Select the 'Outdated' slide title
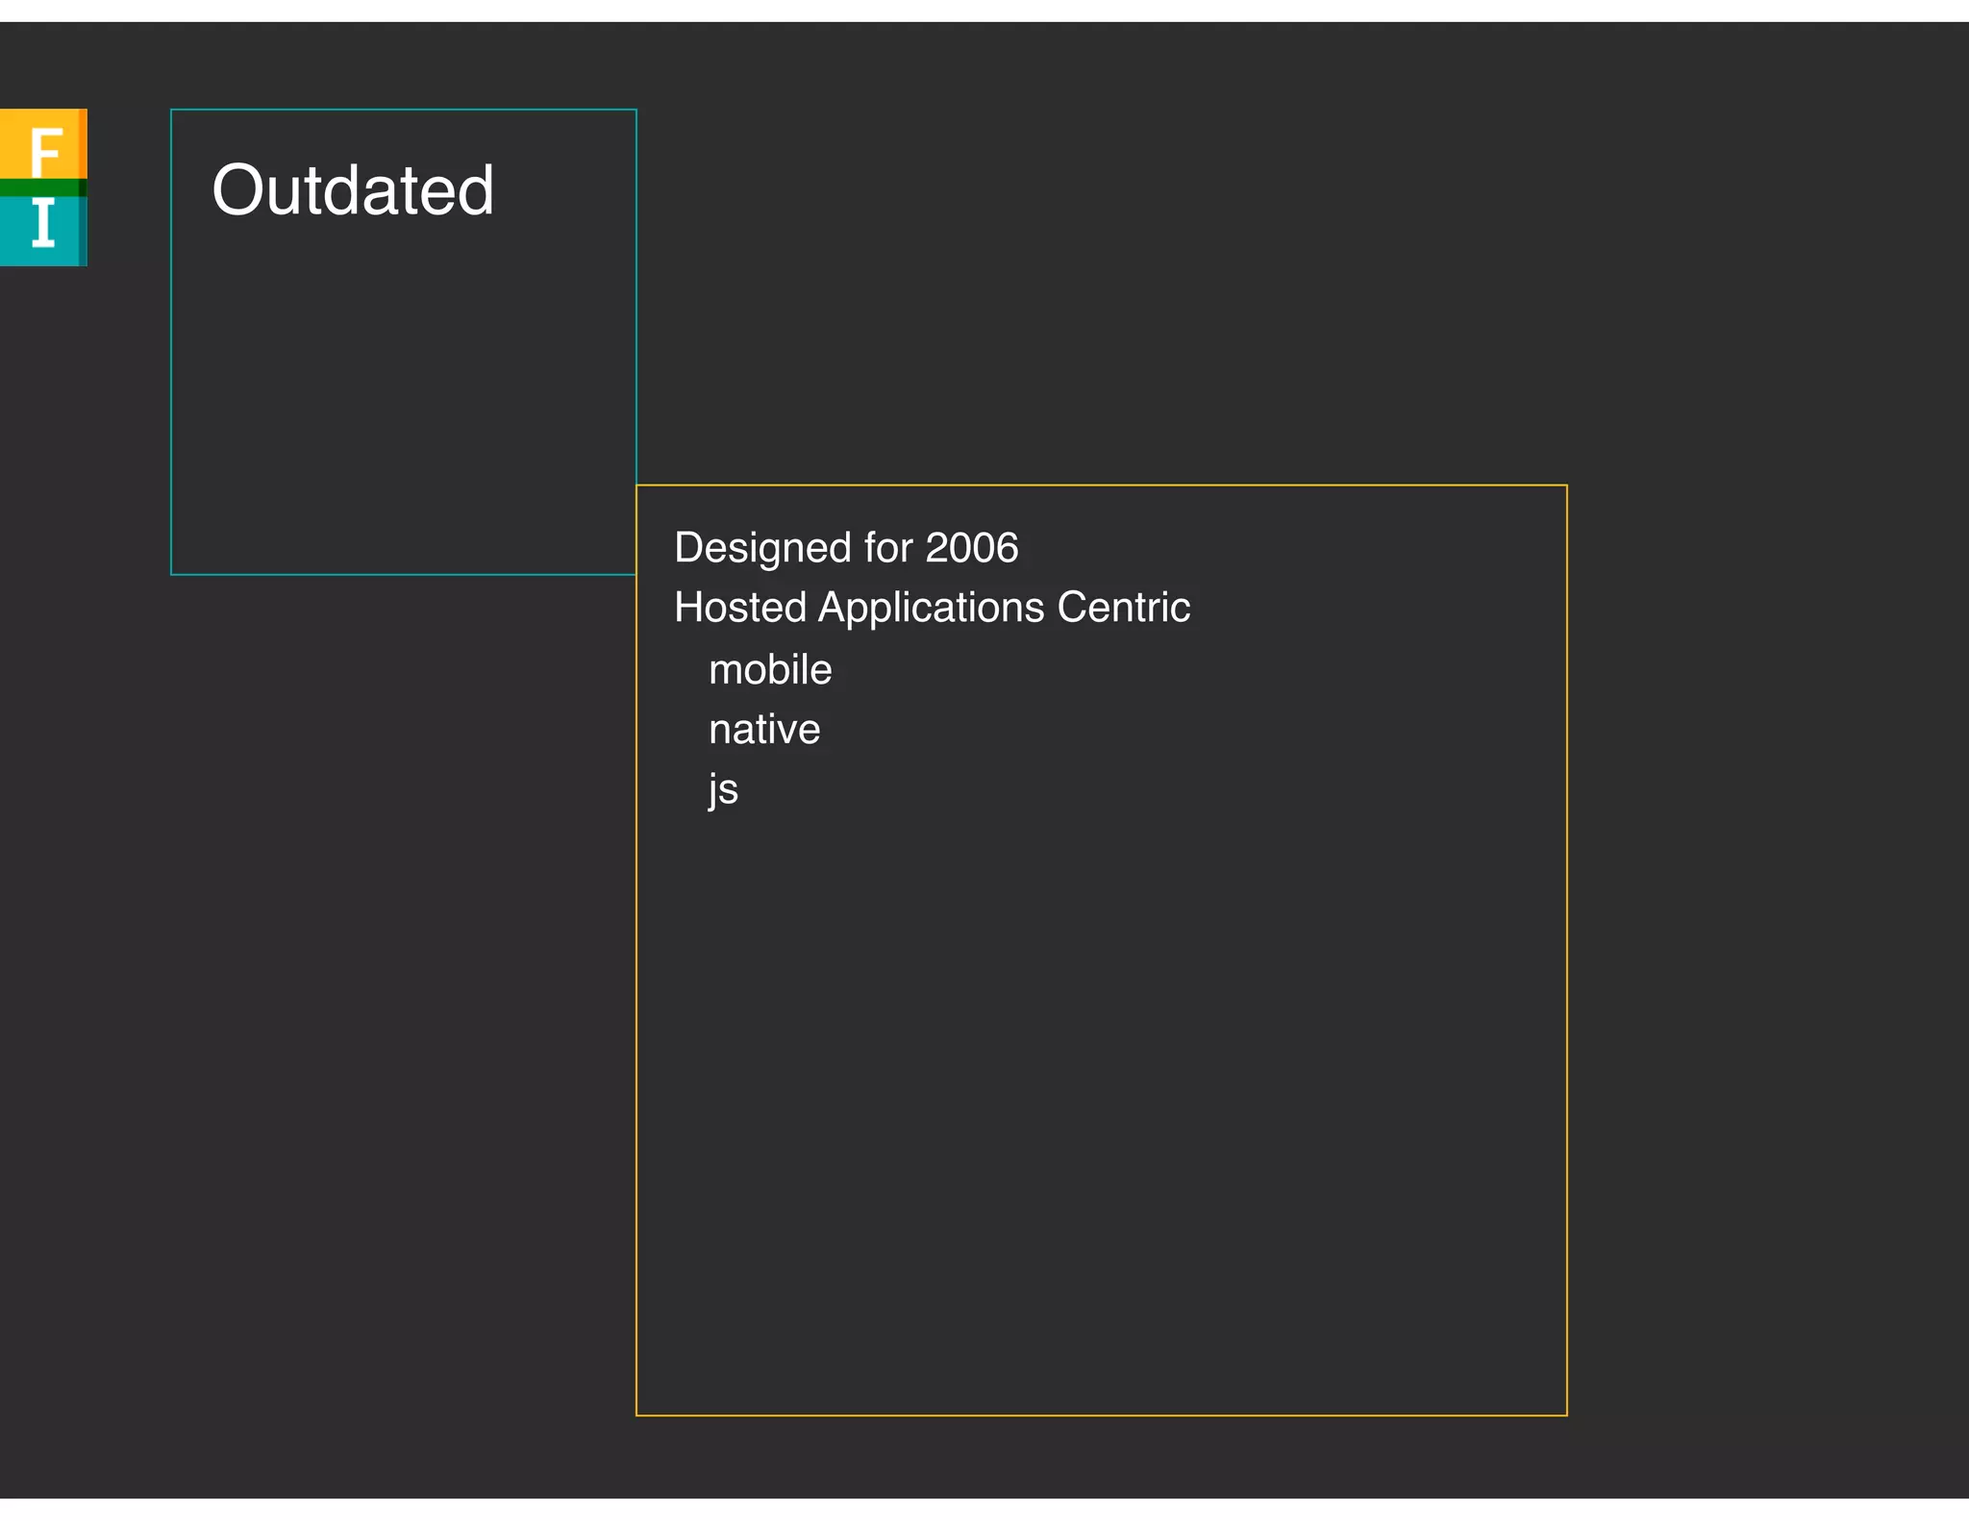 (x=353, y=190)
